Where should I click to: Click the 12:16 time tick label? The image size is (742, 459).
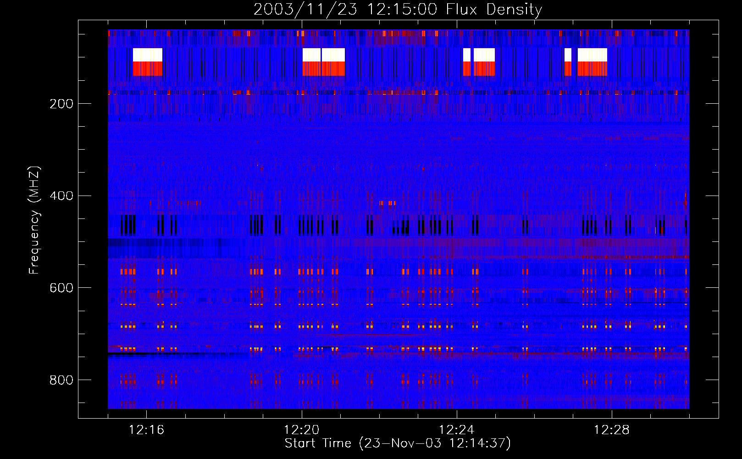click(146, 430)
